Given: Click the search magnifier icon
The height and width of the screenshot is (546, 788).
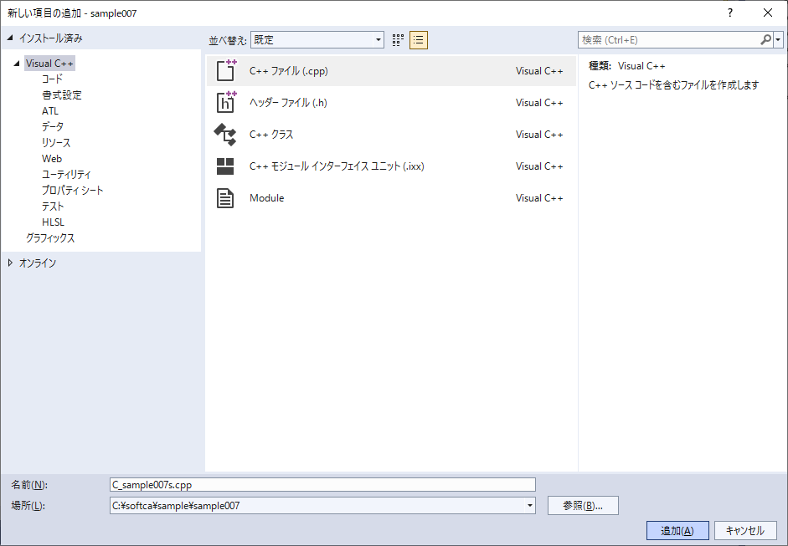Looking at the screenshot, I should 765,40.
